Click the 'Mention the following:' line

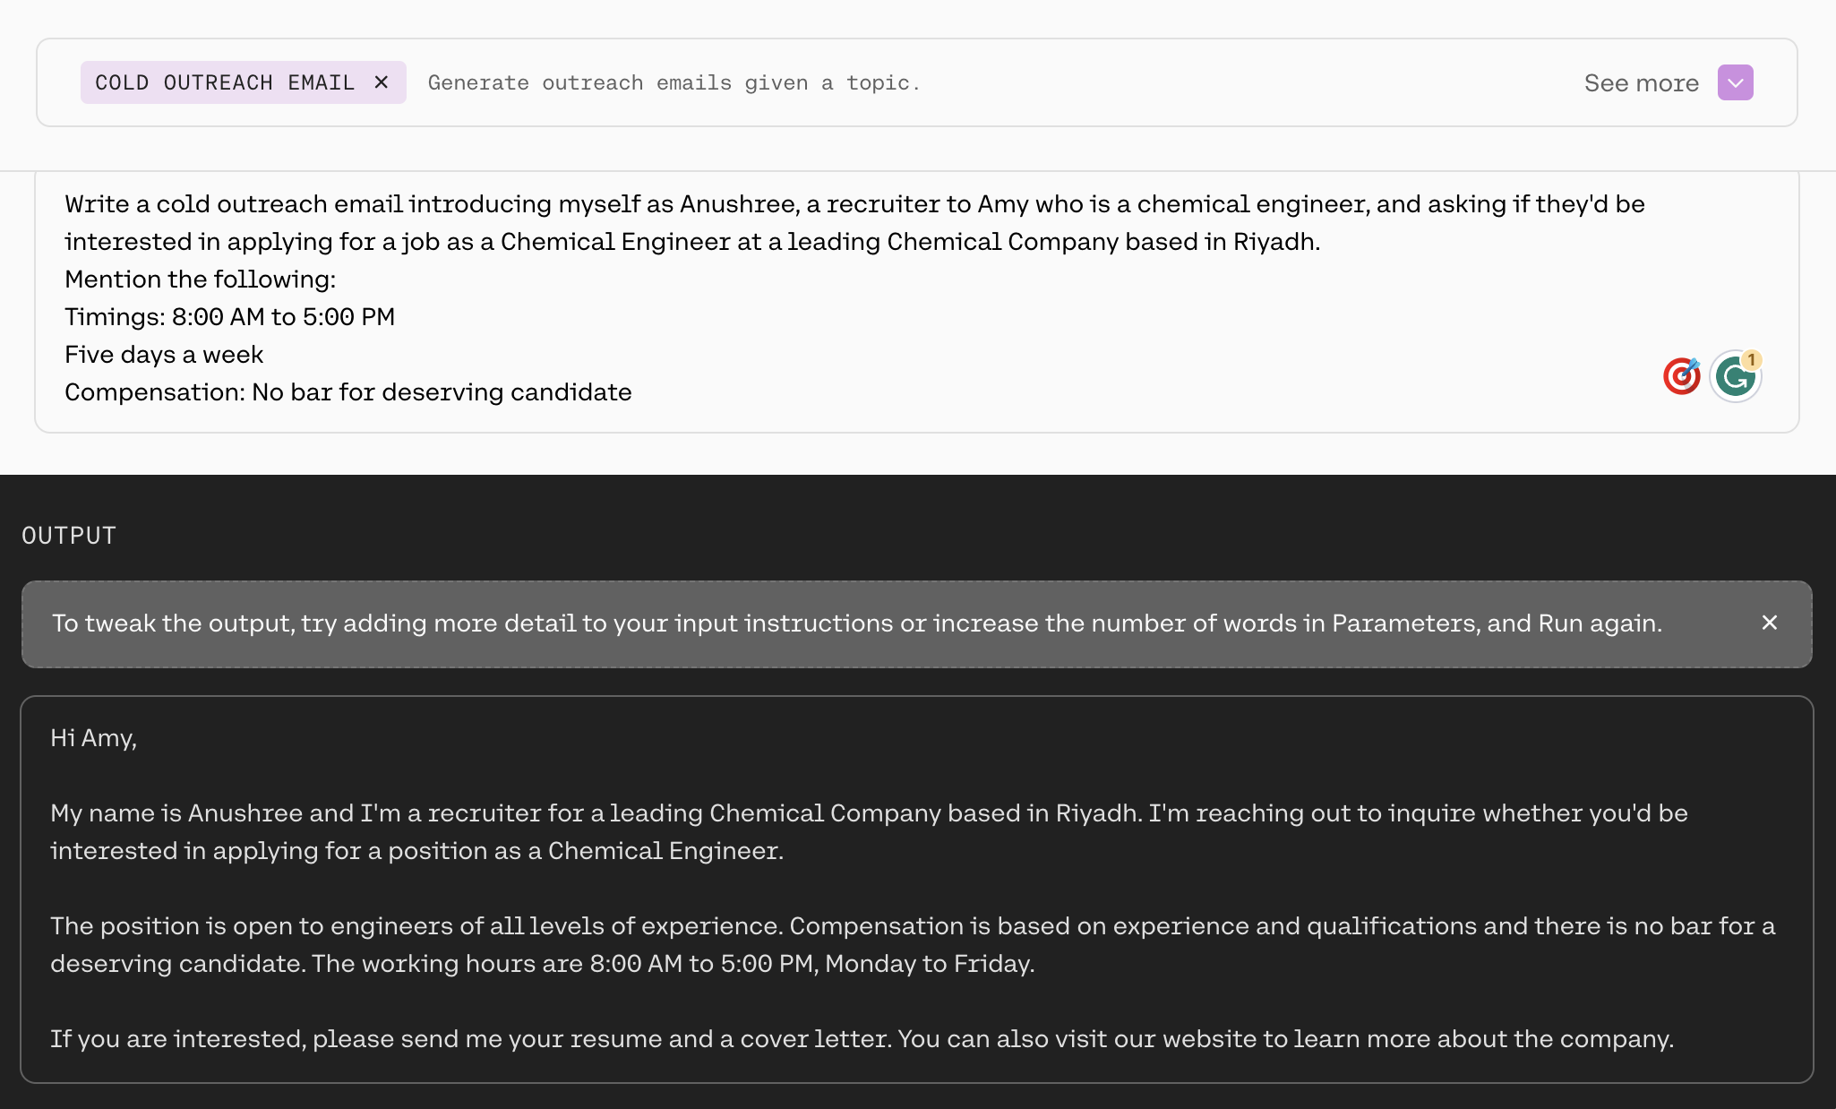(x=200, y=279)
